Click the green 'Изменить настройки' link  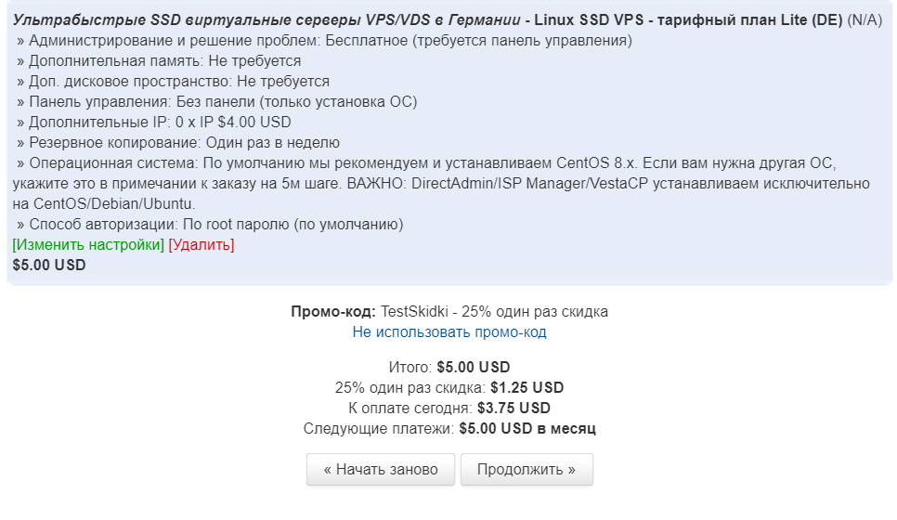tap(88, 245)
